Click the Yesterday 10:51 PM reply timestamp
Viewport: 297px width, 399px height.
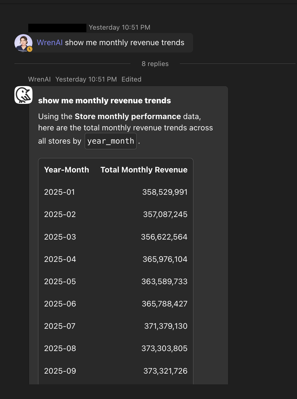pos(86,79)
